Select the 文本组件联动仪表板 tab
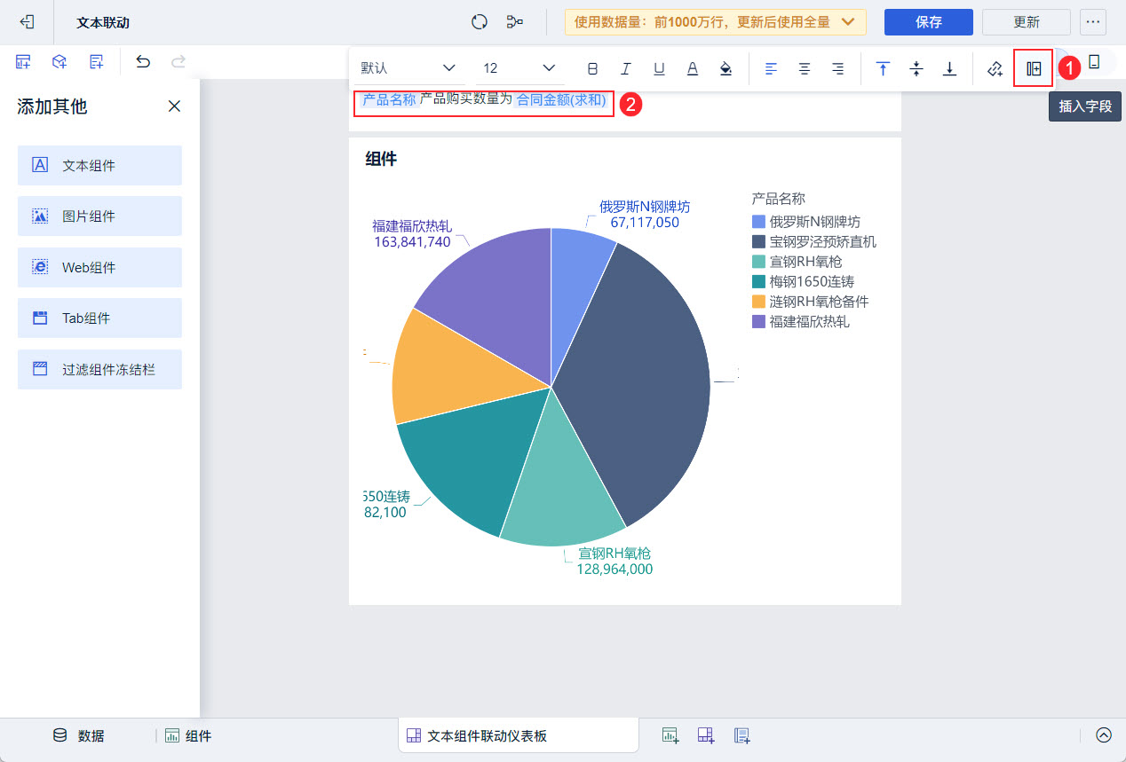The image size is (1126, 762). click(519, 735)
